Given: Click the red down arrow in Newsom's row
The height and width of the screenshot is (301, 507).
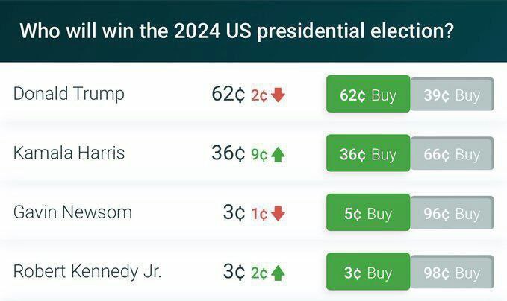Looking at the screenshot, I should tap(278, 214).
